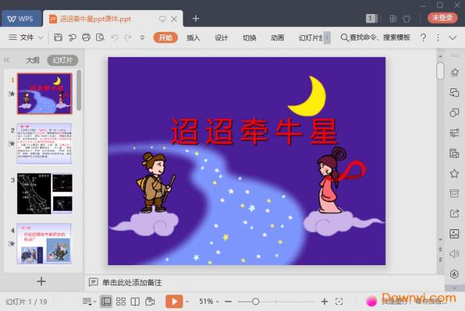Open the animation star icon at top of sidebar

point(454,72)
